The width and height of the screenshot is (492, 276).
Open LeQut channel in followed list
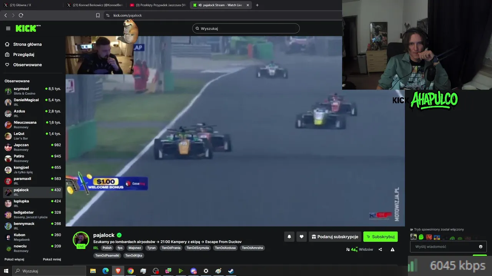[33, 136]
